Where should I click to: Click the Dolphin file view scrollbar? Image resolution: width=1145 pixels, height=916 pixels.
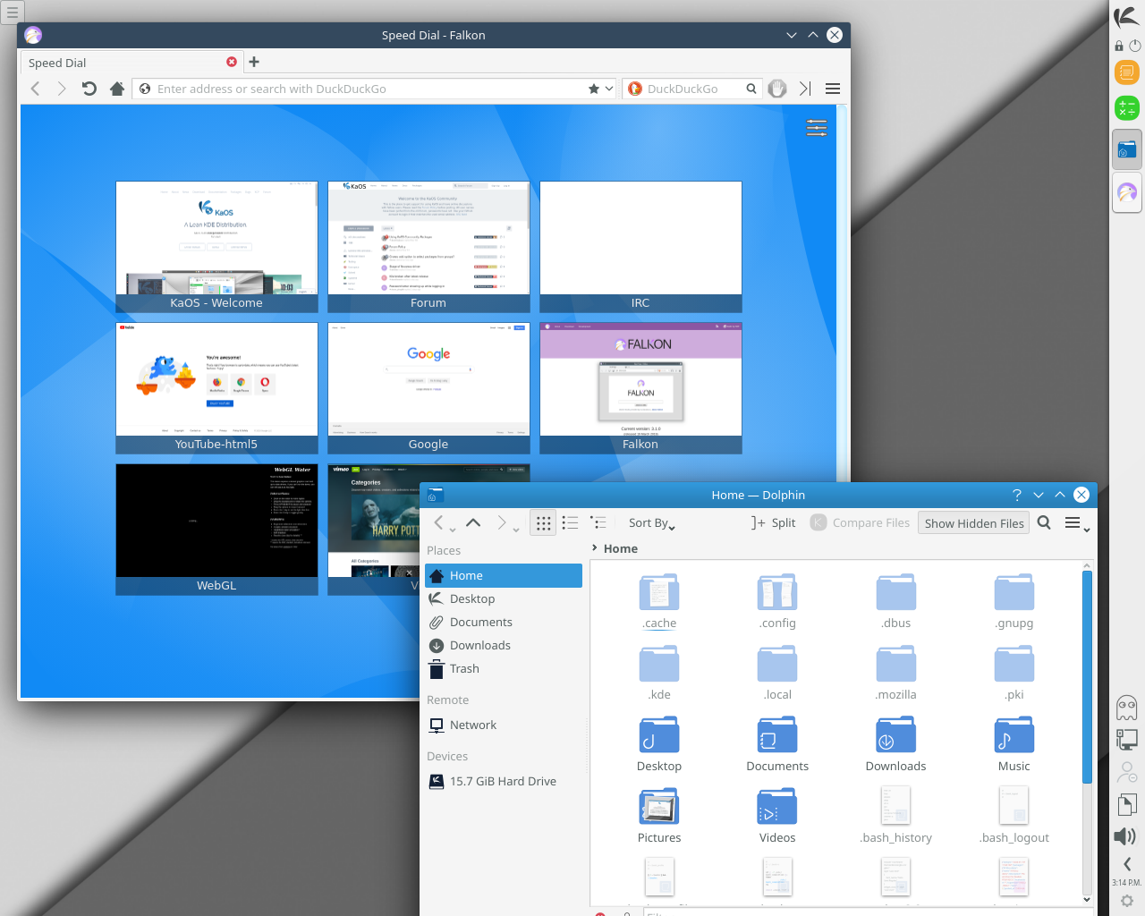click(1087, 677)
